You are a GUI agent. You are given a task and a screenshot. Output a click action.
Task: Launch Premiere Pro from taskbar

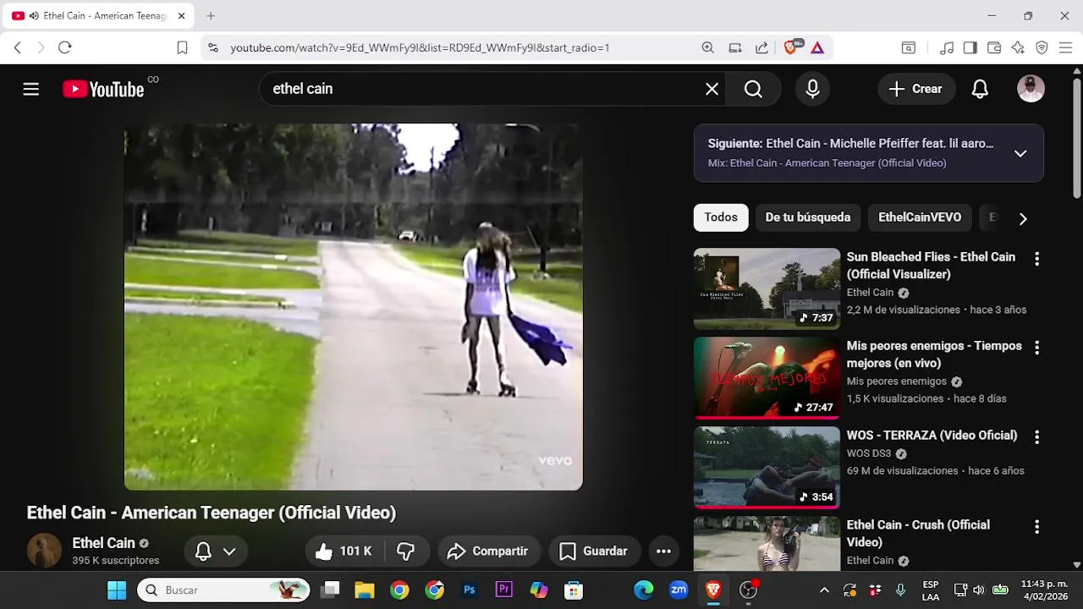504,590
